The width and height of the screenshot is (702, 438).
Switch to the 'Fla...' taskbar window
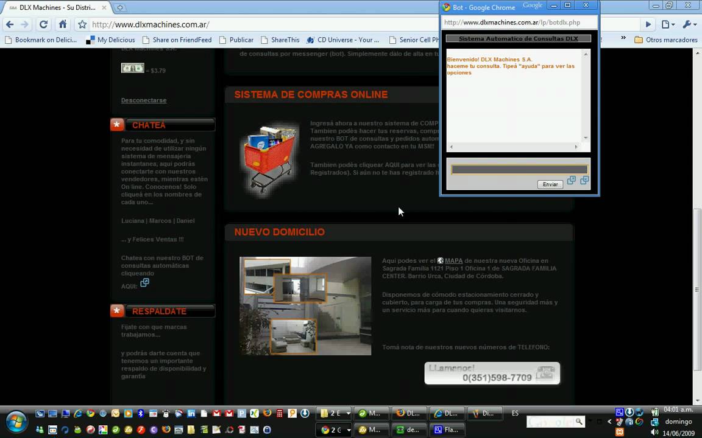tap(446, 430)
